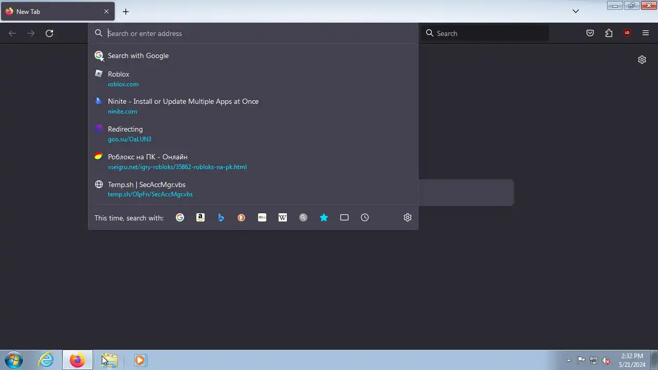Reload the current page
The height and width of the screenshot is (370, 658).
pyautogui.click(x=49, y=33)
